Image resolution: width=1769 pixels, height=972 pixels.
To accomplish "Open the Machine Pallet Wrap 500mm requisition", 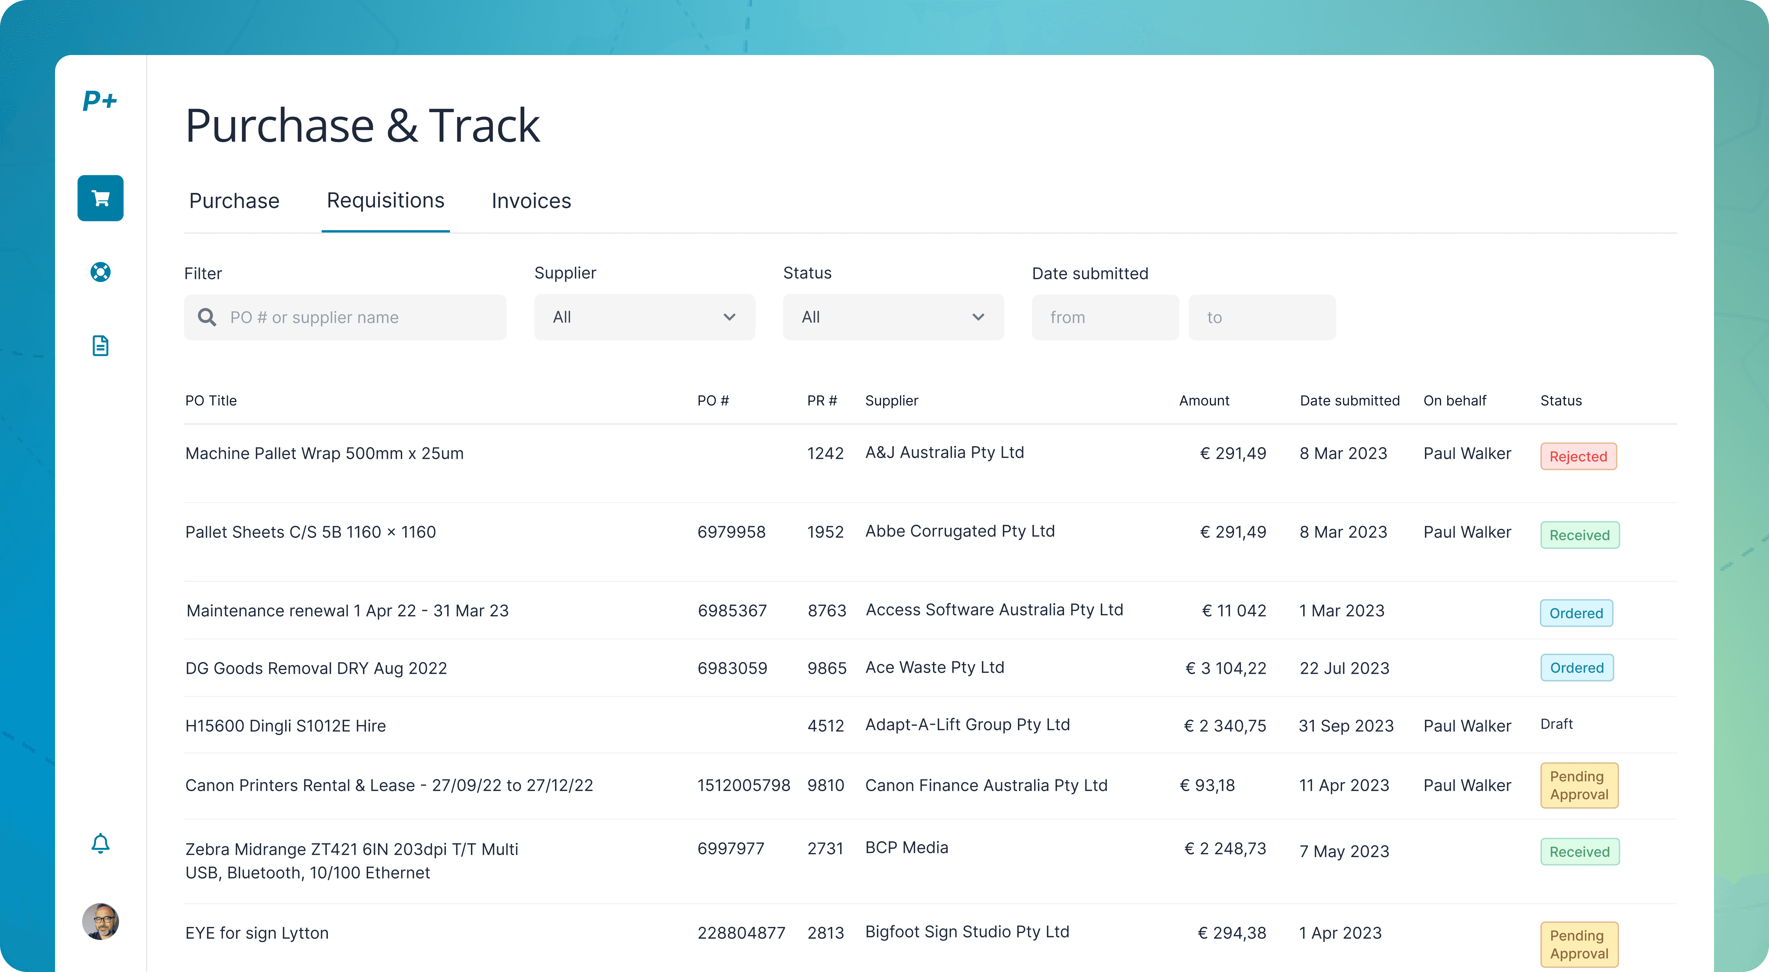I will [324, 454].
